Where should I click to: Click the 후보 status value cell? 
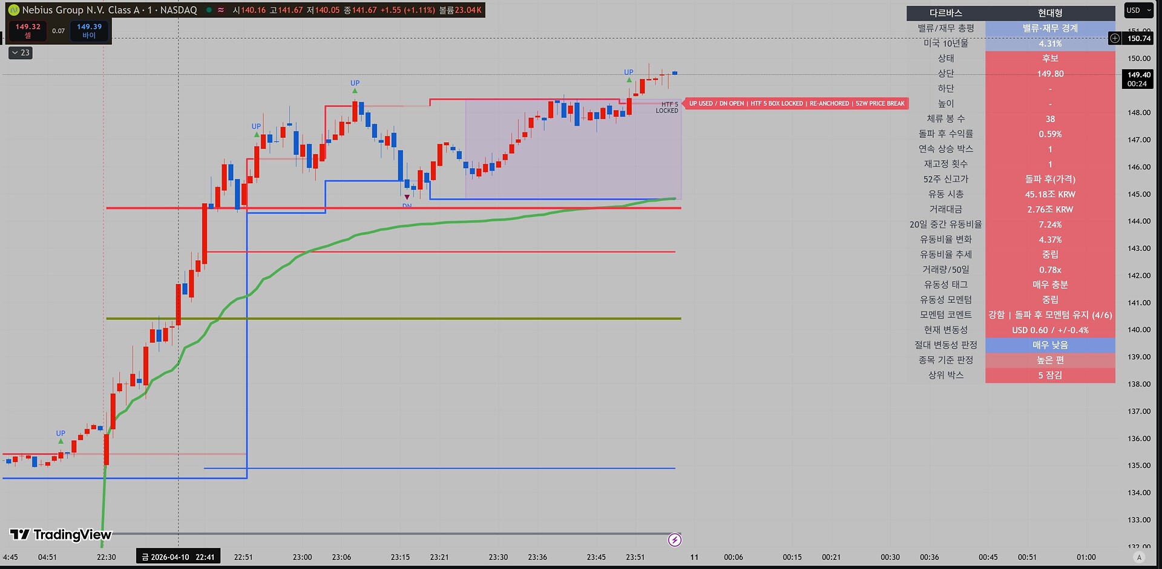click(x=1050, y=59)
